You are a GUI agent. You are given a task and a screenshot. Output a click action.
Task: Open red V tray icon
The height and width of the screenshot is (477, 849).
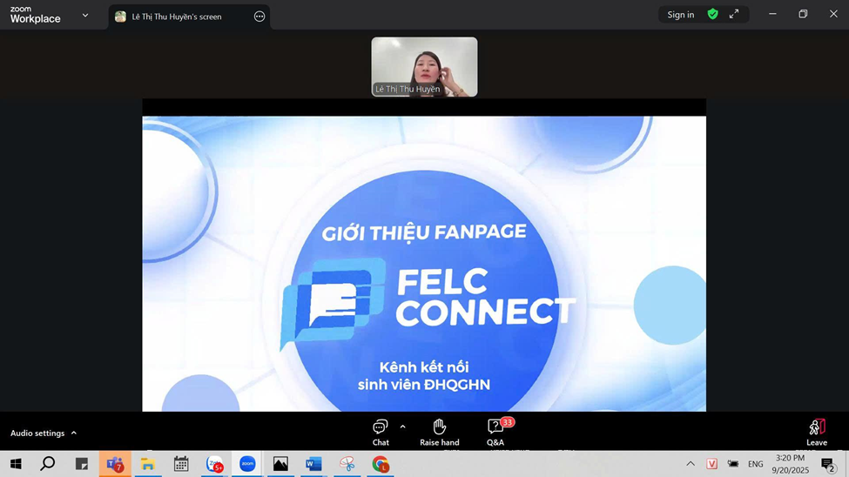point(712,464)
